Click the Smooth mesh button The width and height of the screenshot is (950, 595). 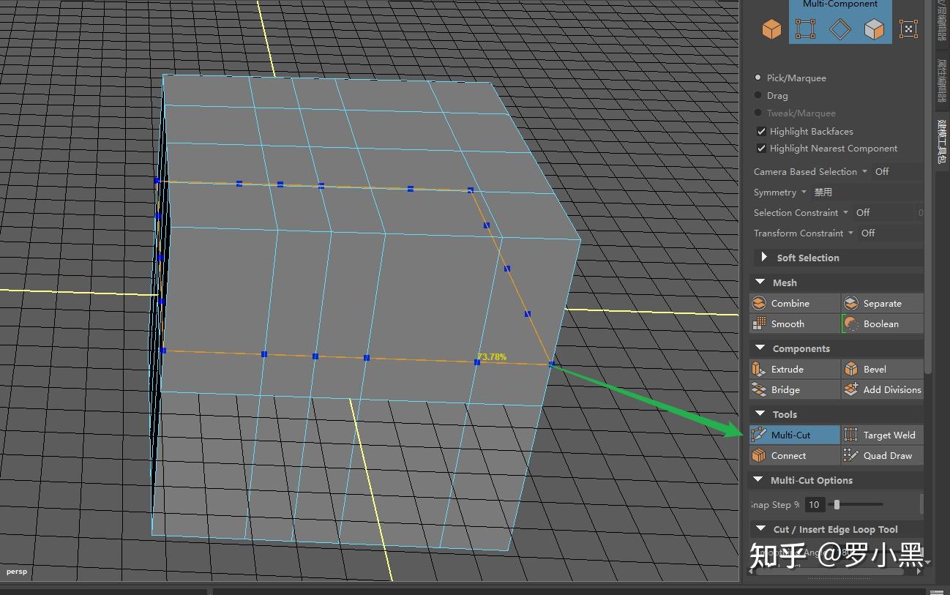tap(795, 323)
